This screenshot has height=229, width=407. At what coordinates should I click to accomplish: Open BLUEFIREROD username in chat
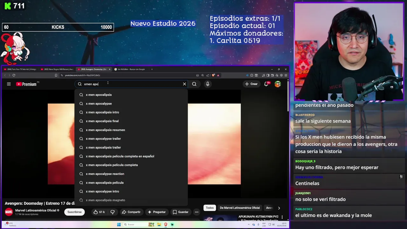coord(305,115)
